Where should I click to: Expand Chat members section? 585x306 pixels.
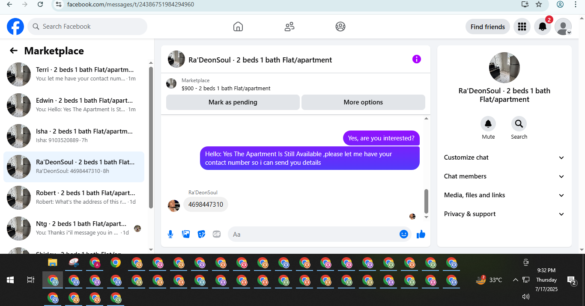(504, 176)
